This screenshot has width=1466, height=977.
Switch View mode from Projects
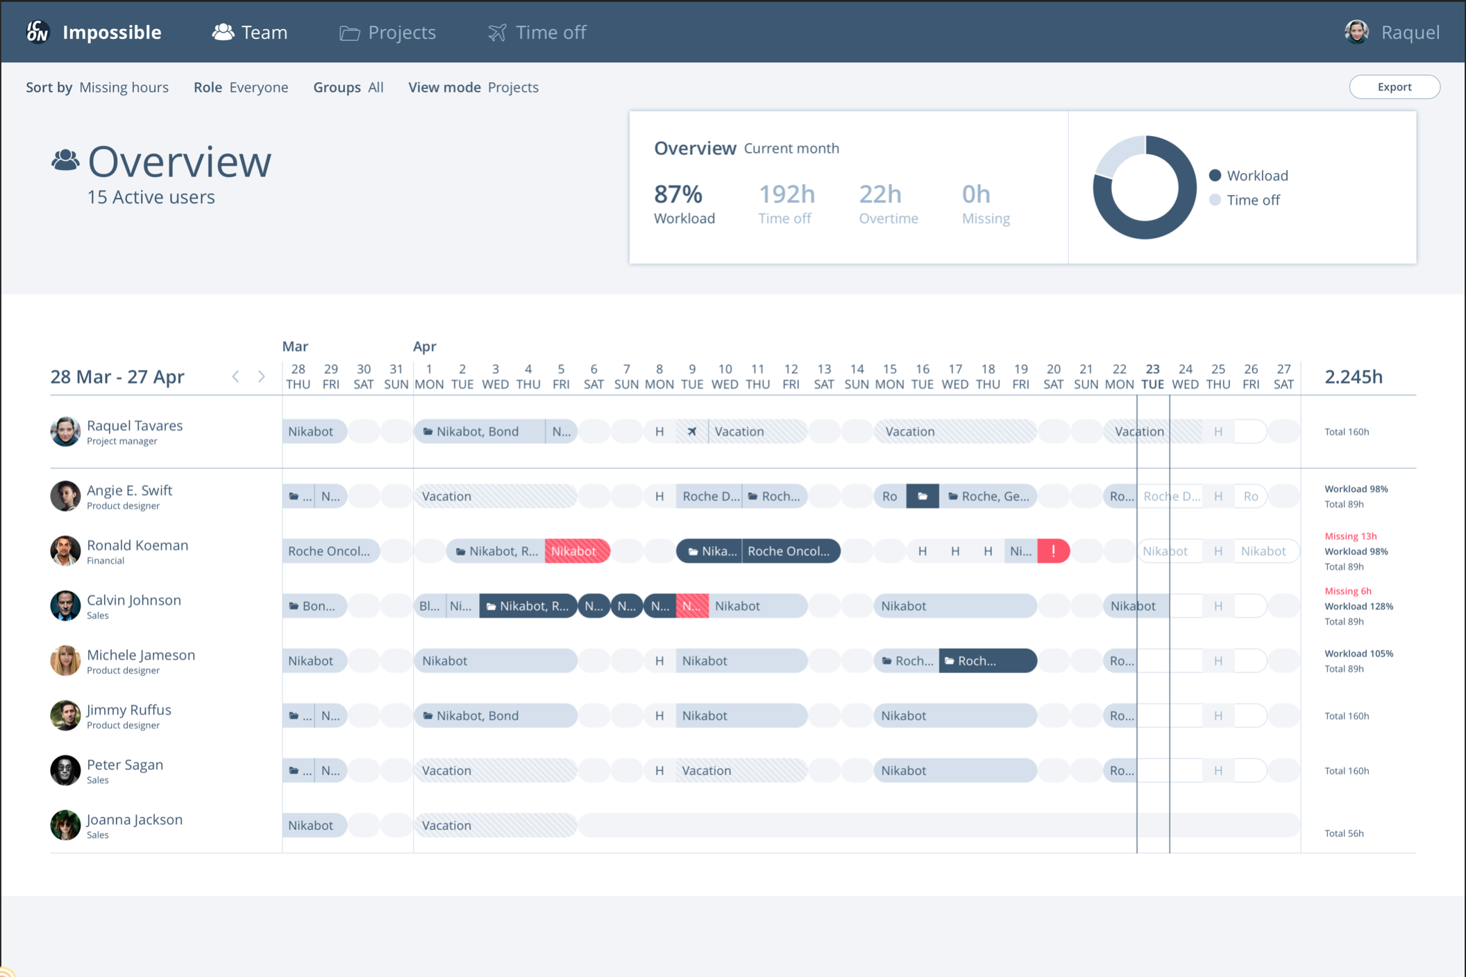(x=512, y=87)
